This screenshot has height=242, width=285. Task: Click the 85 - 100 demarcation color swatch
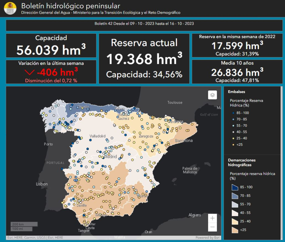pos(235,187)
